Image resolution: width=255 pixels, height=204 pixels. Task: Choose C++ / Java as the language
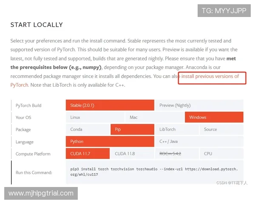pos(199,142)
